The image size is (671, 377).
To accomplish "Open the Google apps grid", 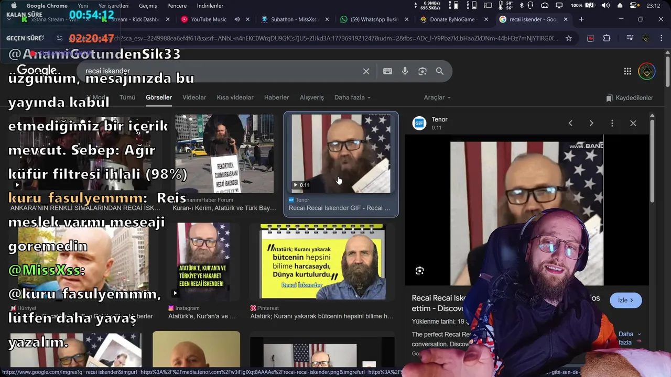I will (x=627, y=71).
